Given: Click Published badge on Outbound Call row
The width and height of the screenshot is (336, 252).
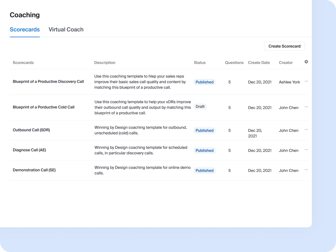Looking at the screenshot, I should (x=204, y=130).
